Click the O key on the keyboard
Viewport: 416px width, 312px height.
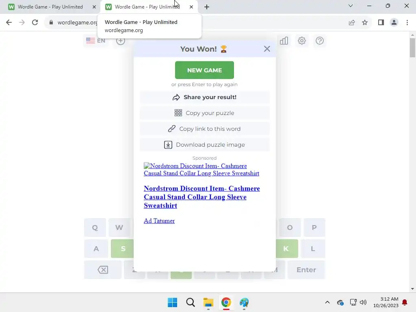tap(290, 227)
